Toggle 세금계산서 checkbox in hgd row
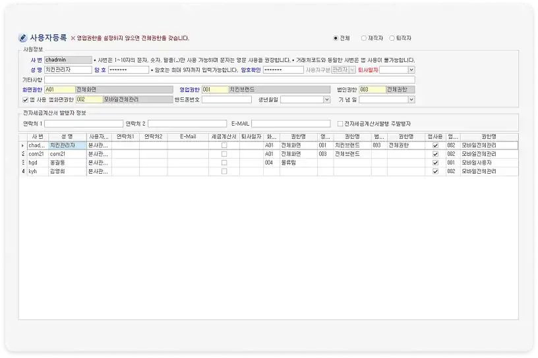Screen dimensions: 538x358 point(224,163)
